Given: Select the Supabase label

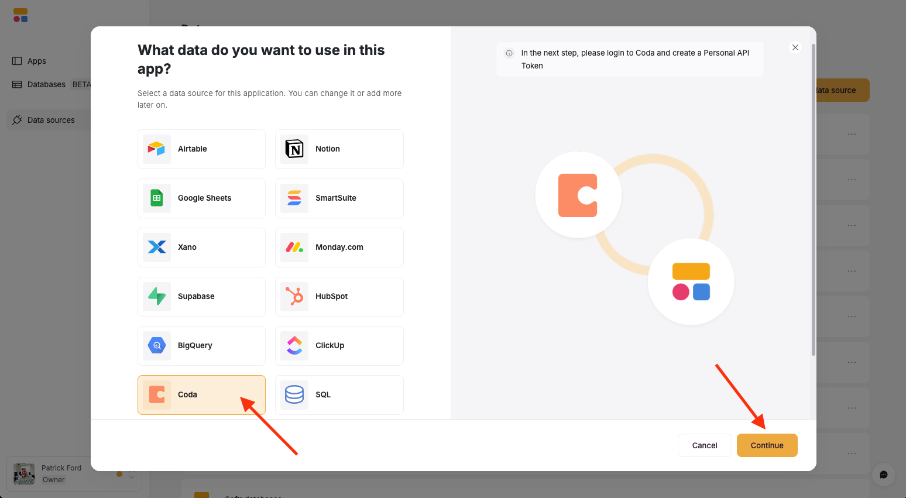Looking at the screenshot, I should coord(196,296).
